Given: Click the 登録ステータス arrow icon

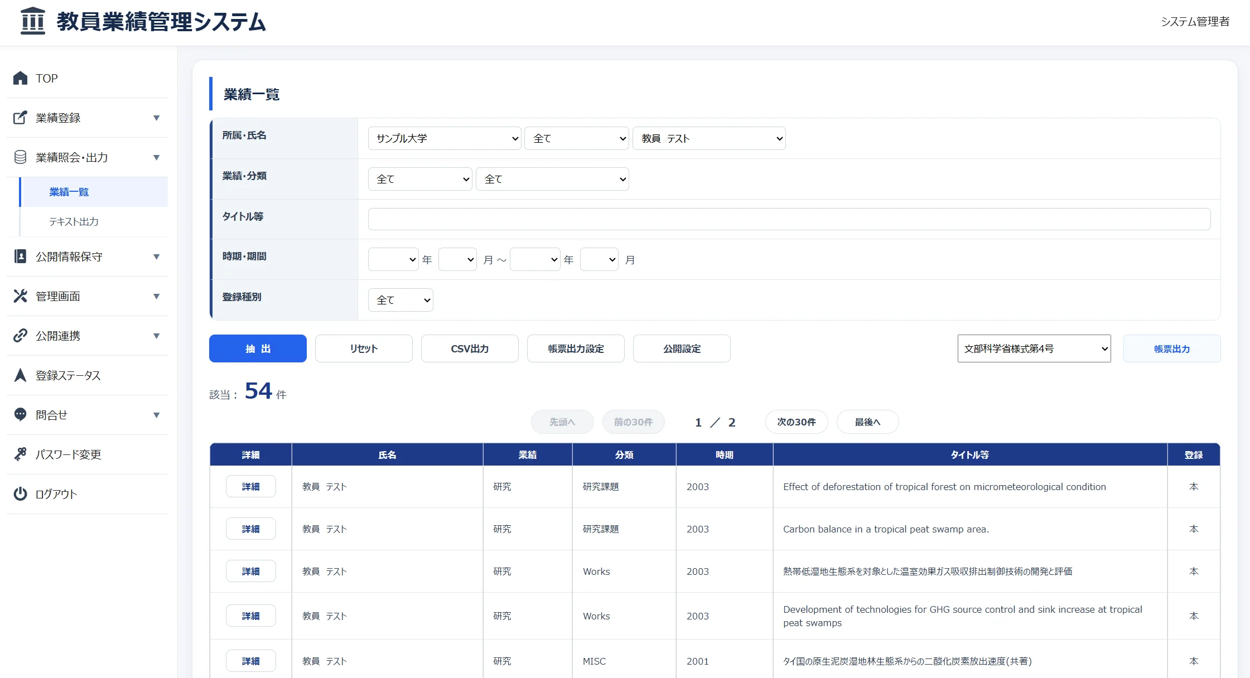Looking at the screenshot, I should (x=20, y=375).
